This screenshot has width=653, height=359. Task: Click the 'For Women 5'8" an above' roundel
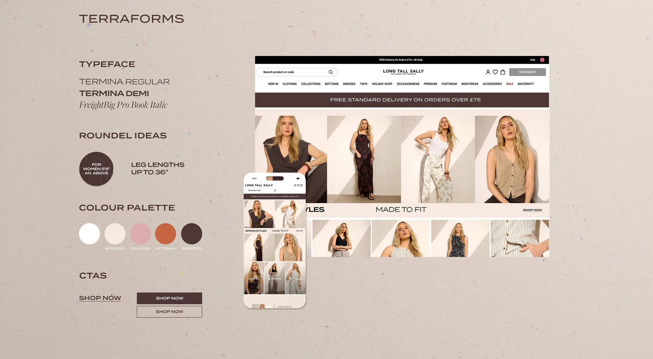(x=96, y=169)
